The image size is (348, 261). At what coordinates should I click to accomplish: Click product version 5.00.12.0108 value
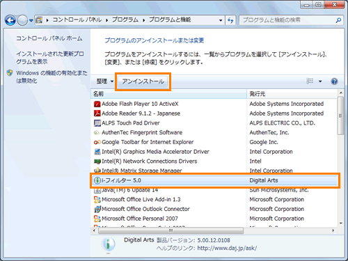(x=214, y=240)
